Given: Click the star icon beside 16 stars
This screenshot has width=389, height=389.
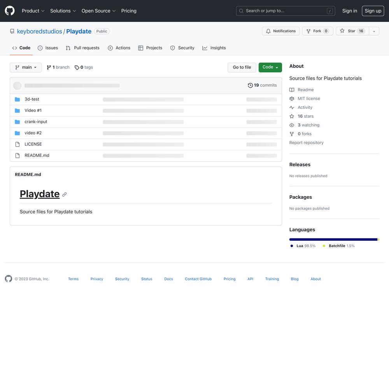Looking at the screenshot, I should [292, 116].
